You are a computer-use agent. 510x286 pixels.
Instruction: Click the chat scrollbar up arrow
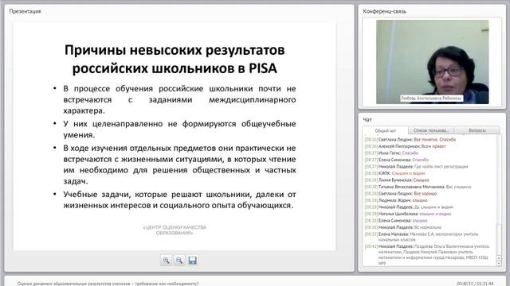499,258
